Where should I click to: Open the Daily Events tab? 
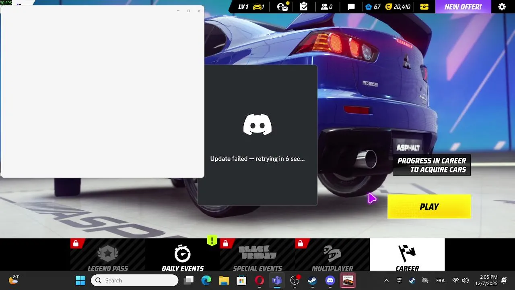point(183,255)
